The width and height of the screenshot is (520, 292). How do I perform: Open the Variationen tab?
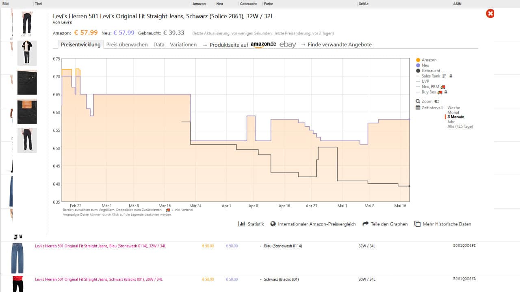click(183, 45)
